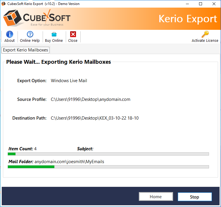Click mail folder path joesmith\MyEmails
Screen dimensions: 221x207
coord(69,162)
